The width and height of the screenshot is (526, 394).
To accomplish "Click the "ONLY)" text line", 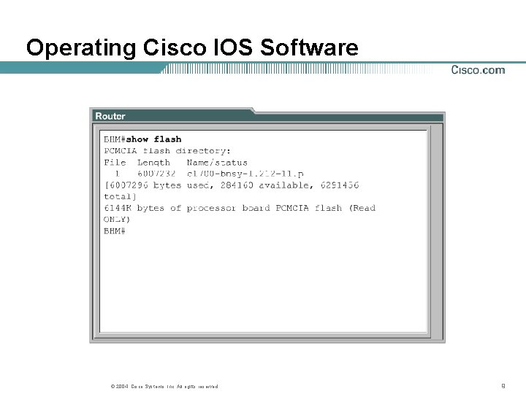I will [117, 220].
